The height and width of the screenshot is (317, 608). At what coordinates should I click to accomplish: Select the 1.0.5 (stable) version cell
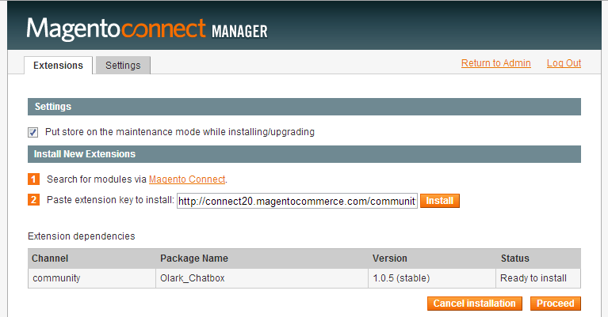pyautogui.click(x=404, y=278)
